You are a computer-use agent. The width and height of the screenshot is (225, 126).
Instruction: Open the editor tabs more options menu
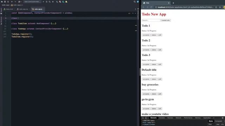(135, 9)
